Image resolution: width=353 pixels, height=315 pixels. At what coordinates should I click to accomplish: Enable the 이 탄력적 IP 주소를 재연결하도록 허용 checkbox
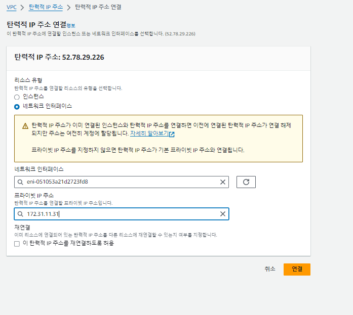[17, 244]
